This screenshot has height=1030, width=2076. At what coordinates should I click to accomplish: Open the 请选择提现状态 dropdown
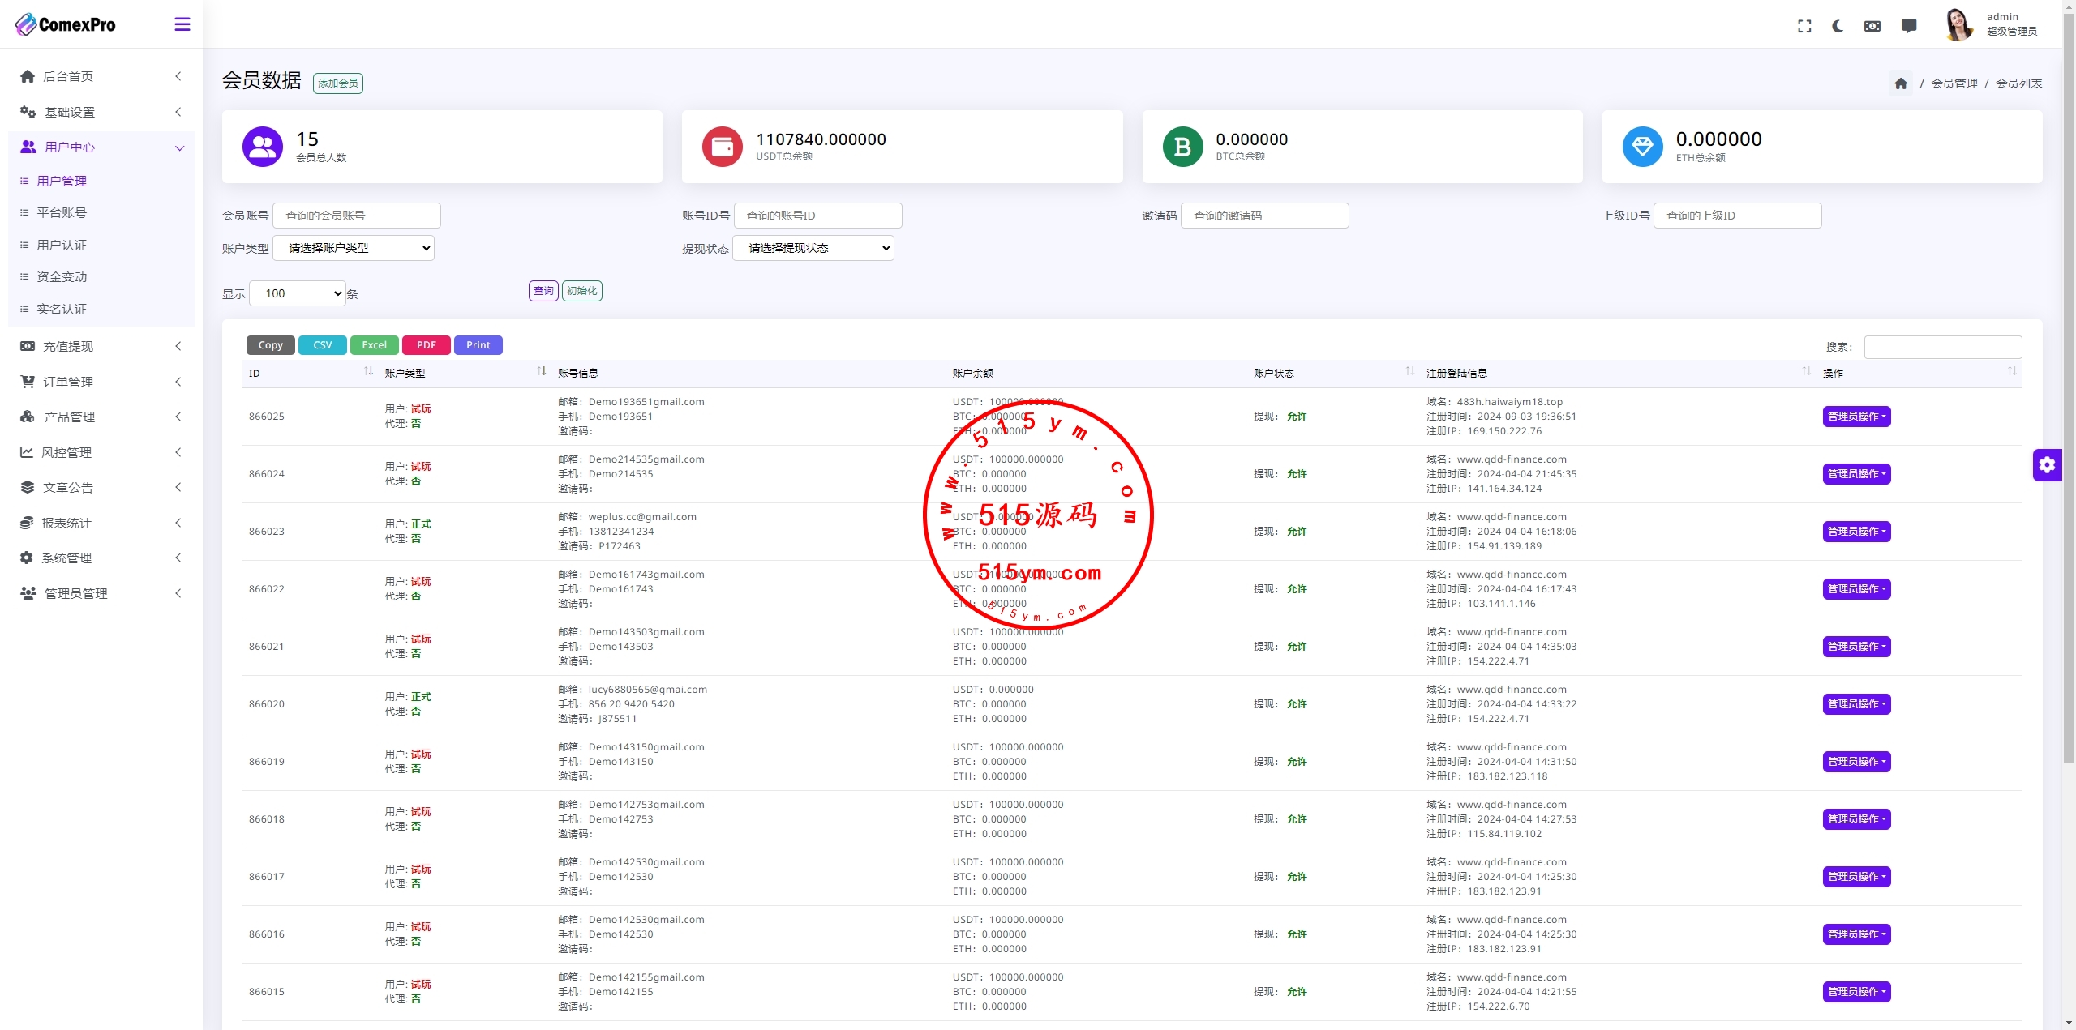(813, 248)
